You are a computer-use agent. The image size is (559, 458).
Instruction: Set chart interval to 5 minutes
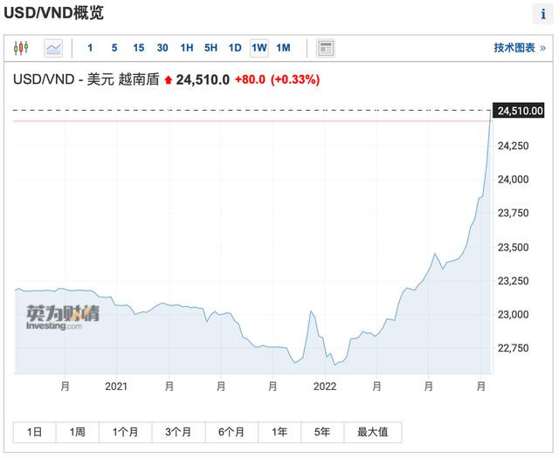114,48
